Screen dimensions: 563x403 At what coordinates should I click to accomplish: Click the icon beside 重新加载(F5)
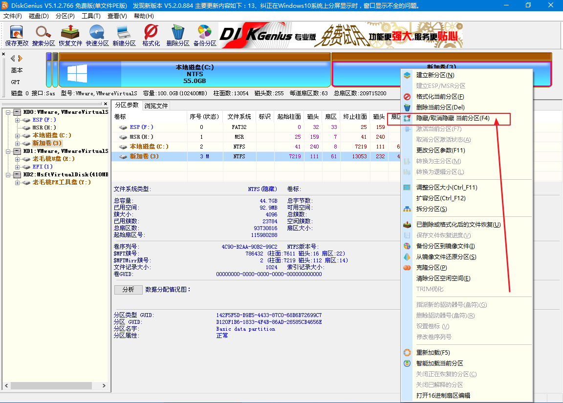(x=407, y=352)
